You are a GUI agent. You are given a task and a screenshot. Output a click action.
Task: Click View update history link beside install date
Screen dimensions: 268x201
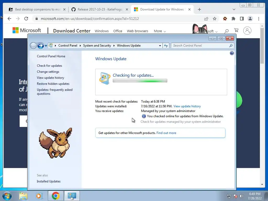pyautogui.click(x=187, y=106)
